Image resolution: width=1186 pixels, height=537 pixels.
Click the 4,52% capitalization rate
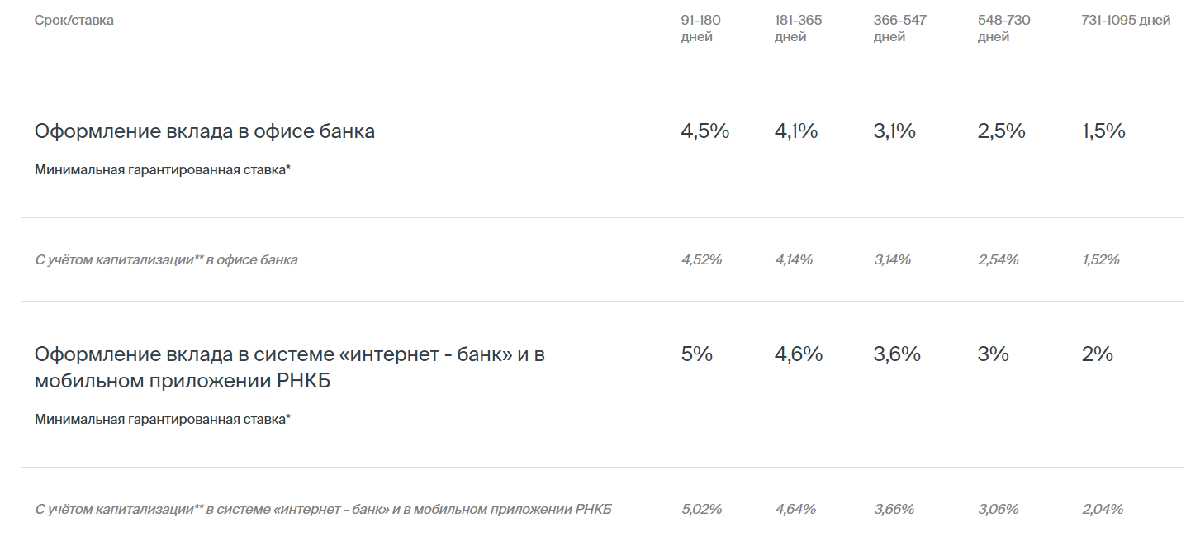tap(701, 259)
